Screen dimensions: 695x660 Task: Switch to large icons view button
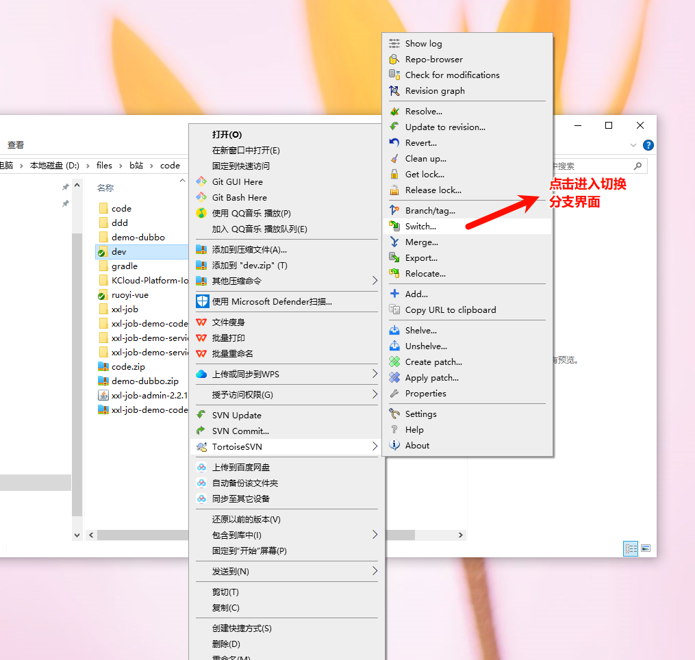click(x=646, y=548)
